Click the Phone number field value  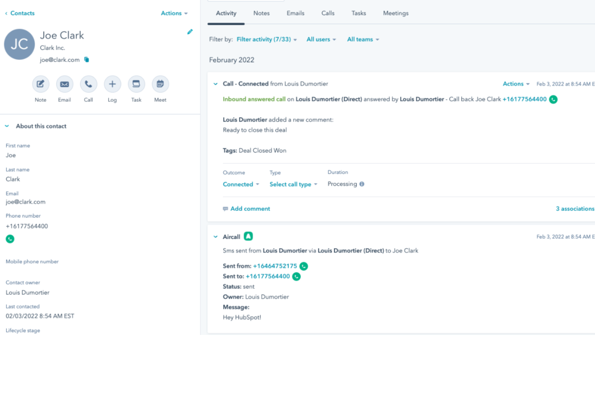pos(27,226)
